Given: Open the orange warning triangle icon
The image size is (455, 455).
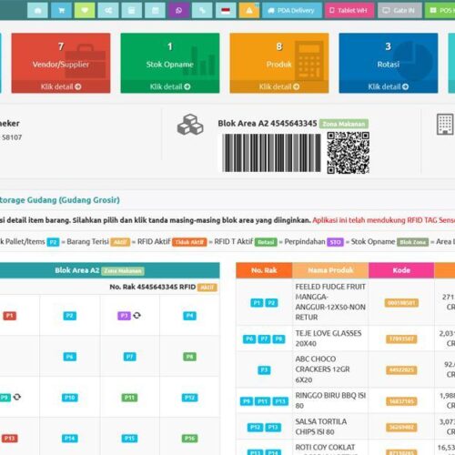Looking at the screenshot, I should [x=249, y=11].
